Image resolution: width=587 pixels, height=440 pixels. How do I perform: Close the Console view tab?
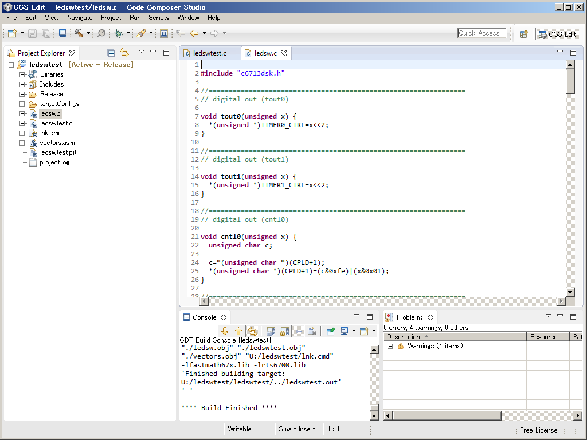pos(224,317)
